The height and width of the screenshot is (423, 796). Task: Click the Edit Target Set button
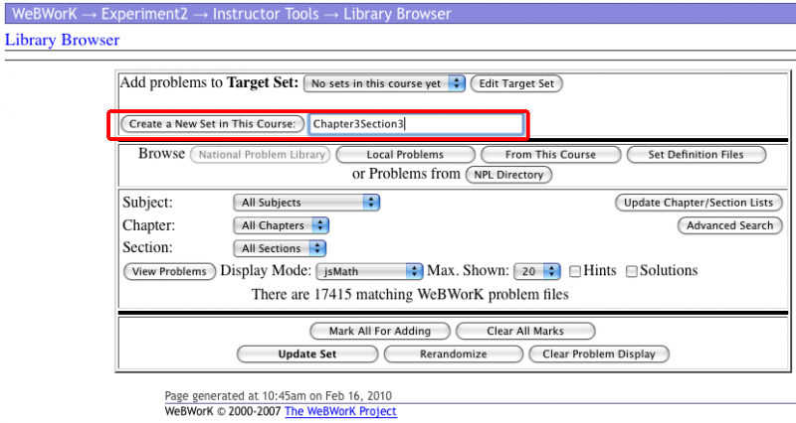[516, 83]
